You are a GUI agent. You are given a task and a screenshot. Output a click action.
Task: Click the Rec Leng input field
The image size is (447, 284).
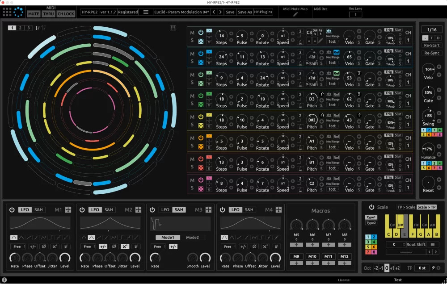point(355,15)
